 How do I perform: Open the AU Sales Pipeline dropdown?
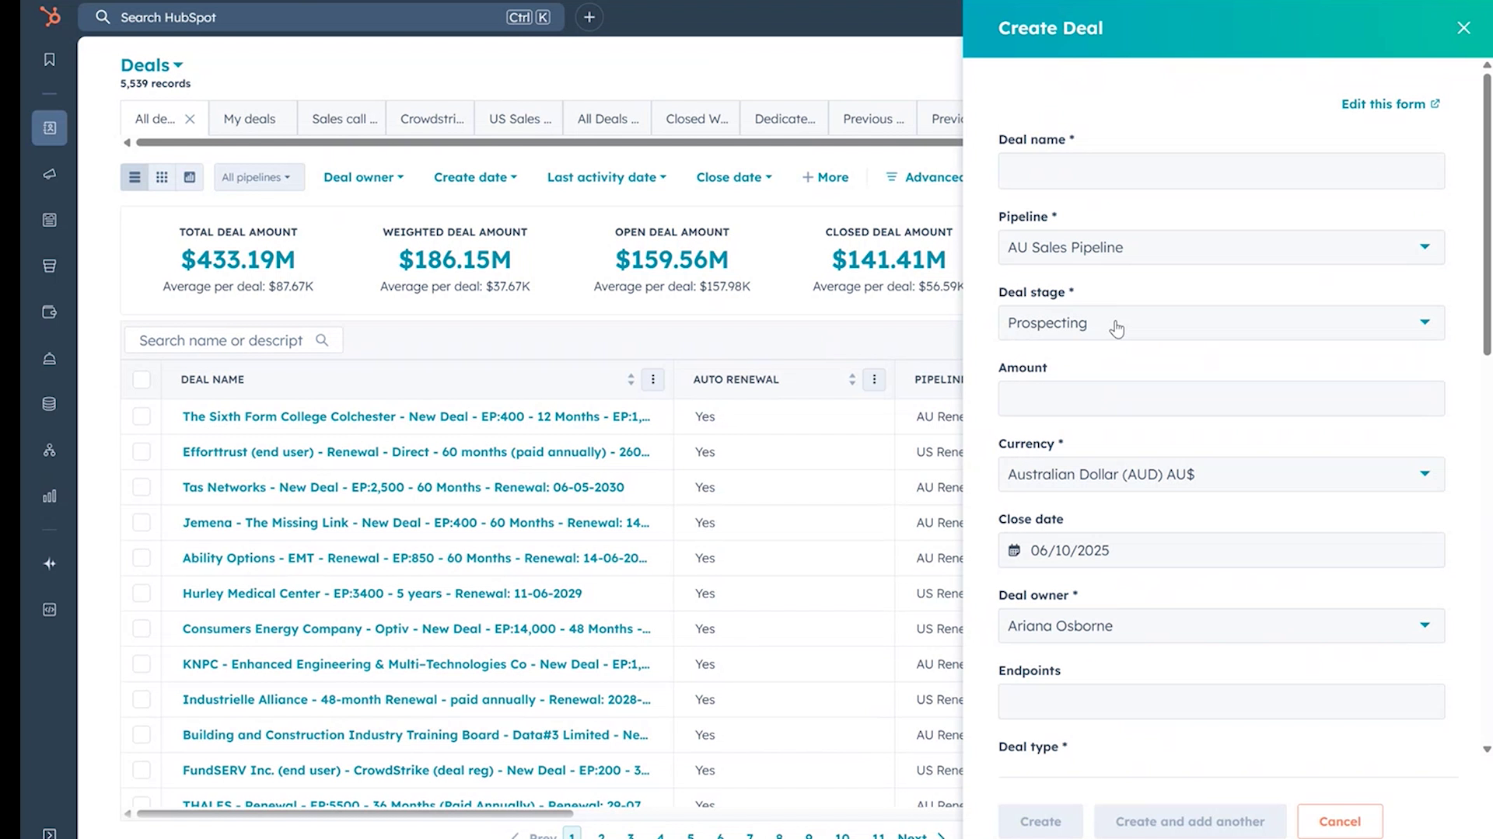(x=1220, y=247)
